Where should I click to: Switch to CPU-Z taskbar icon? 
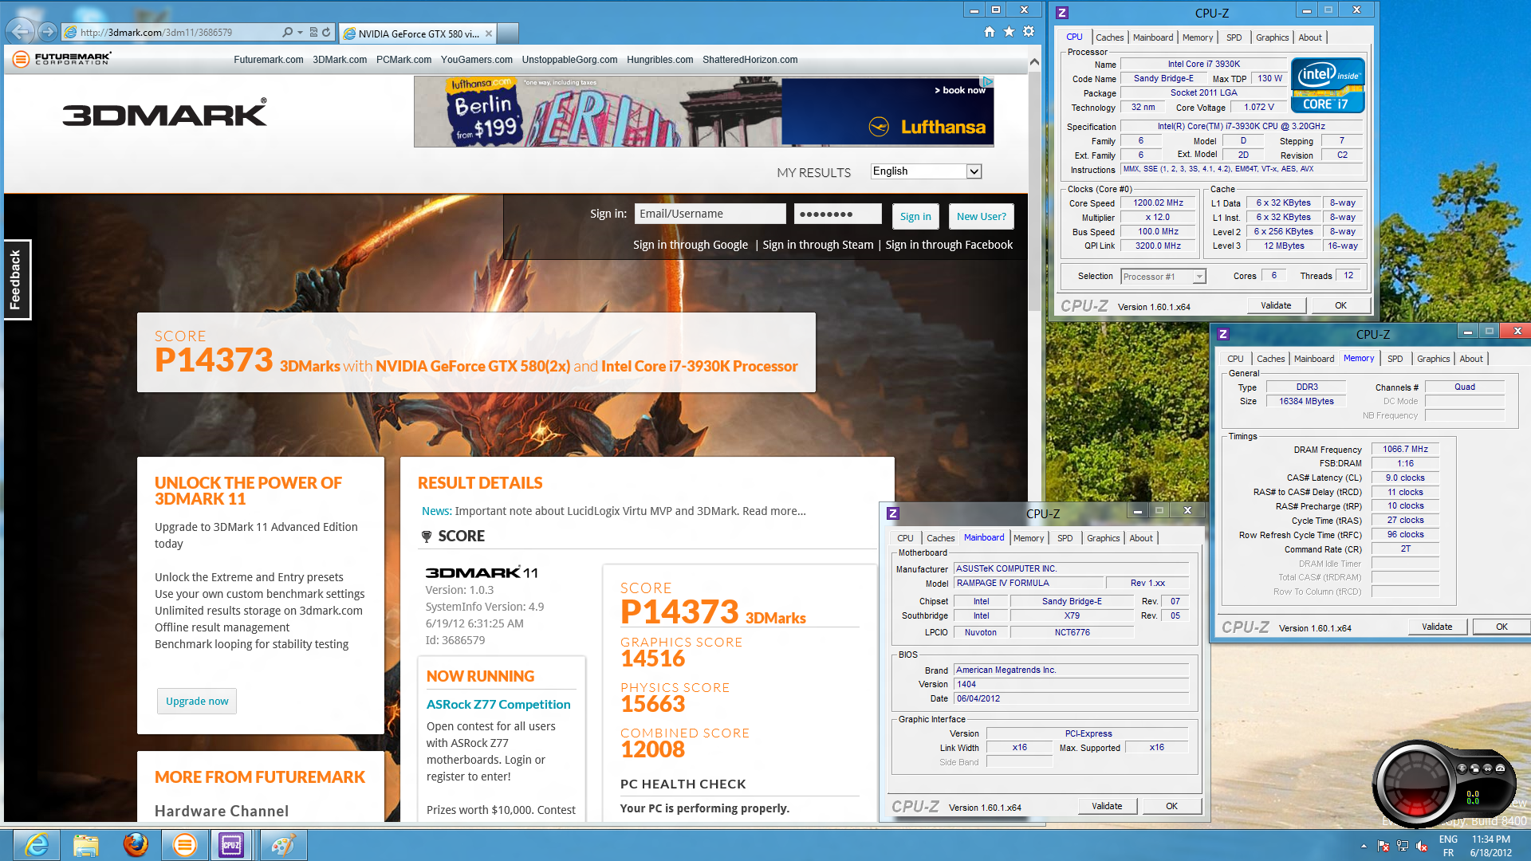(231, 844)
